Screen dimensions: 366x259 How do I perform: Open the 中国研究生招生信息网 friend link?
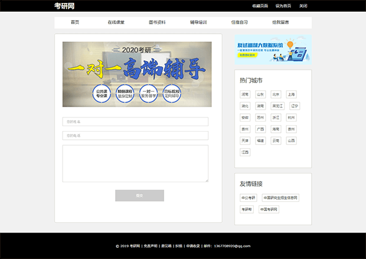click(280, 198)
